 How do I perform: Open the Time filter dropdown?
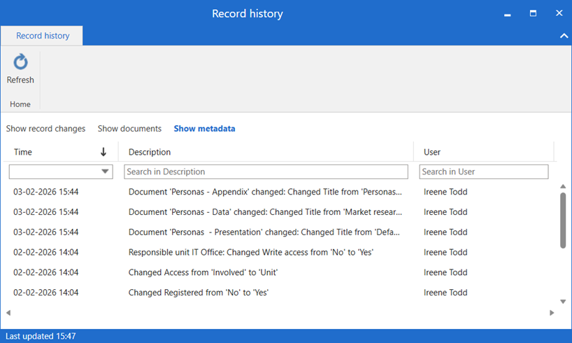pyautogui.click(x=105, y=171)
